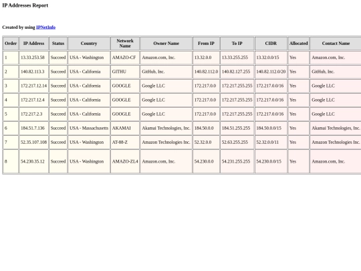
Task: Select IP address 13.33.253.58 cell
Action: (34, 58)
